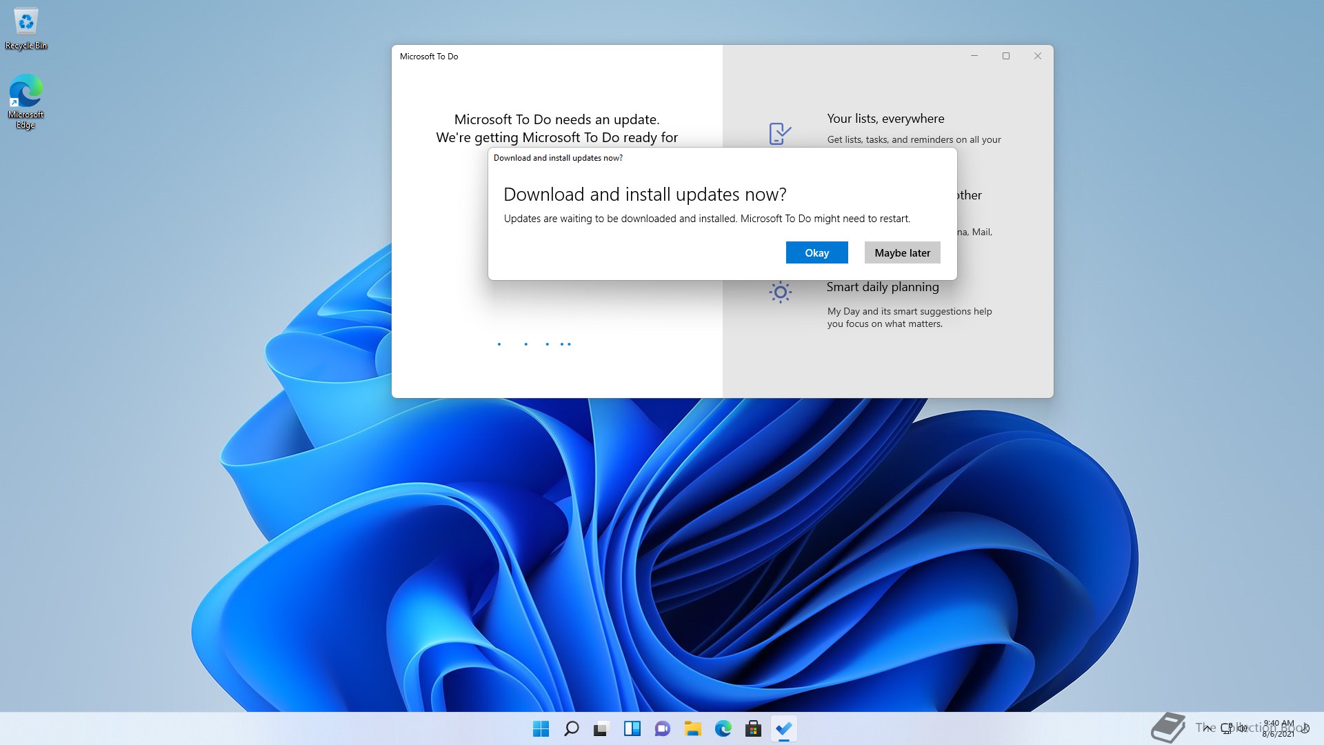Show hidden system tray icons chevron
1324x745 pixels.
(x=1207, y=728)
